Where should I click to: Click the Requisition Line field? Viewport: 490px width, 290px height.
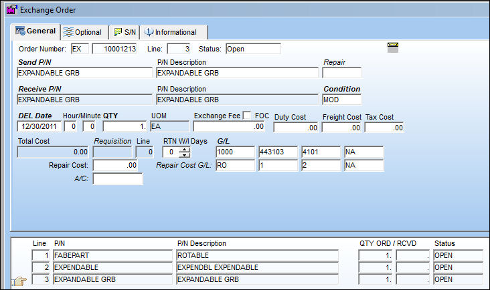click(x=145, y=152)
